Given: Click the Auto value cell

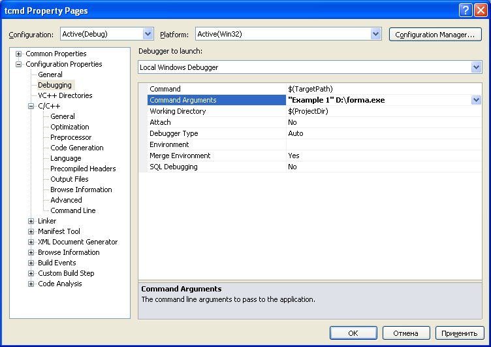Looking at the screenshot, I should click(x=384, y=133).
